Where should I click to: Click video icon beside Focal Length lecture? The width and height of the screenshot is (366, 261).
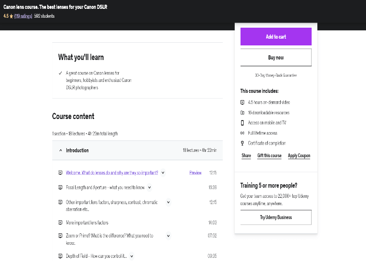point(60,187)
